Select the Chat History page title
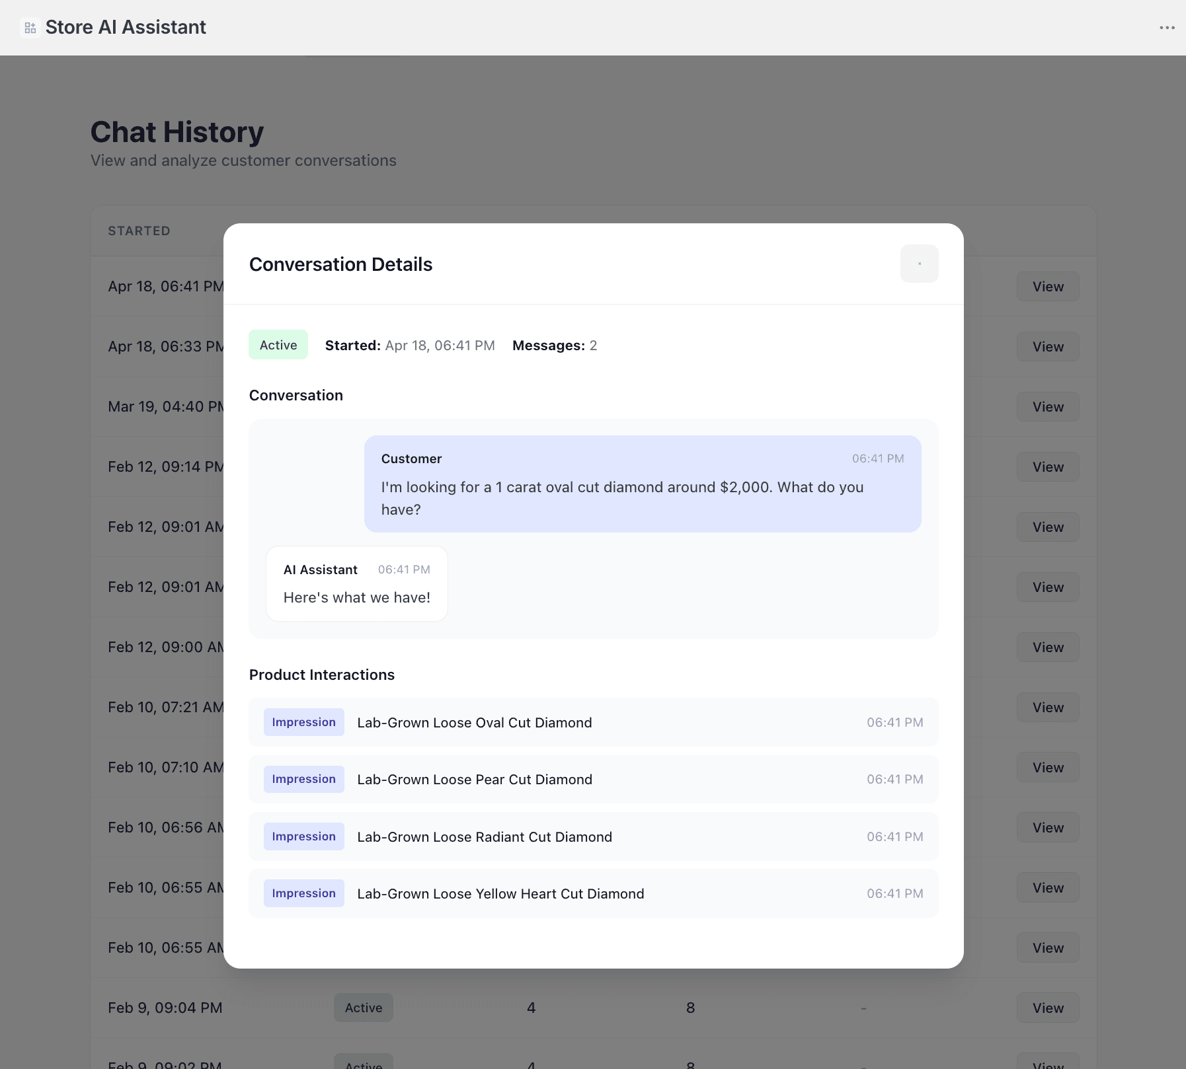1186x1069 pixels. click(177, 131)
